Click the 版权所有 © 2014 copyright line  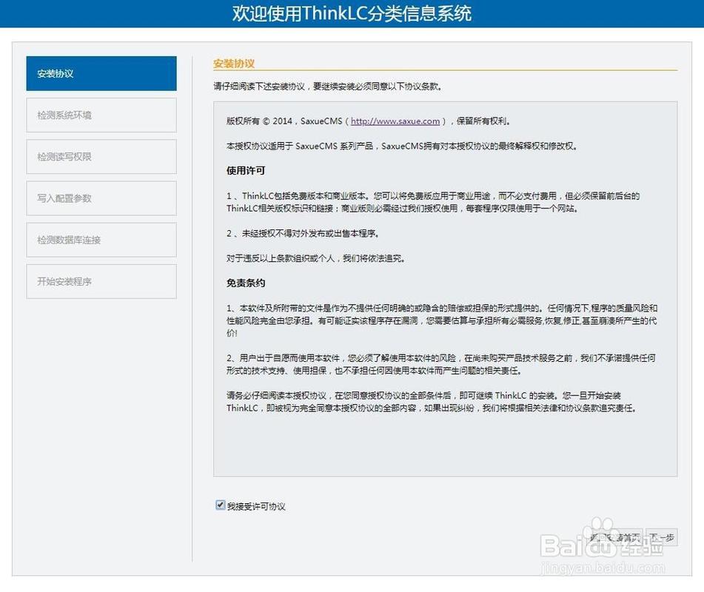click(x=368, y=121)
